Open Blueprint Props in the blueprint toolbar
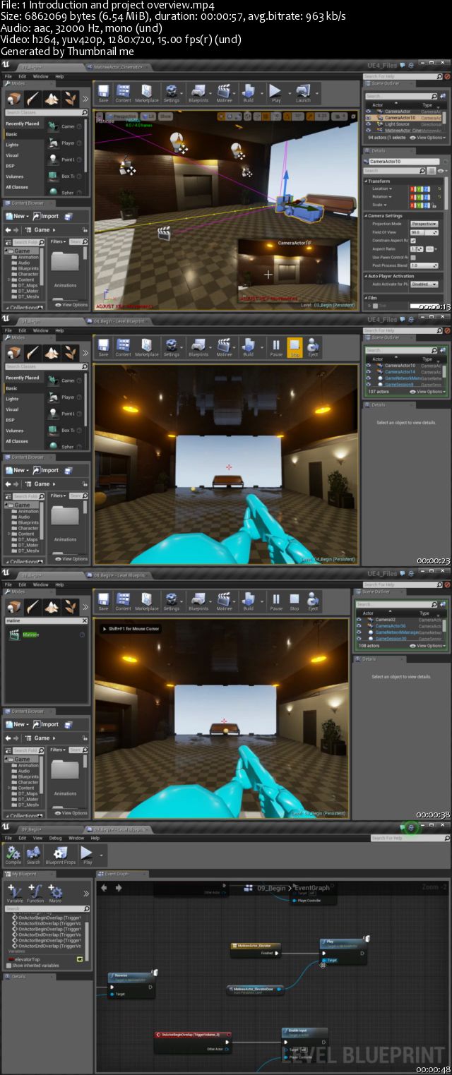 [60, 855]
